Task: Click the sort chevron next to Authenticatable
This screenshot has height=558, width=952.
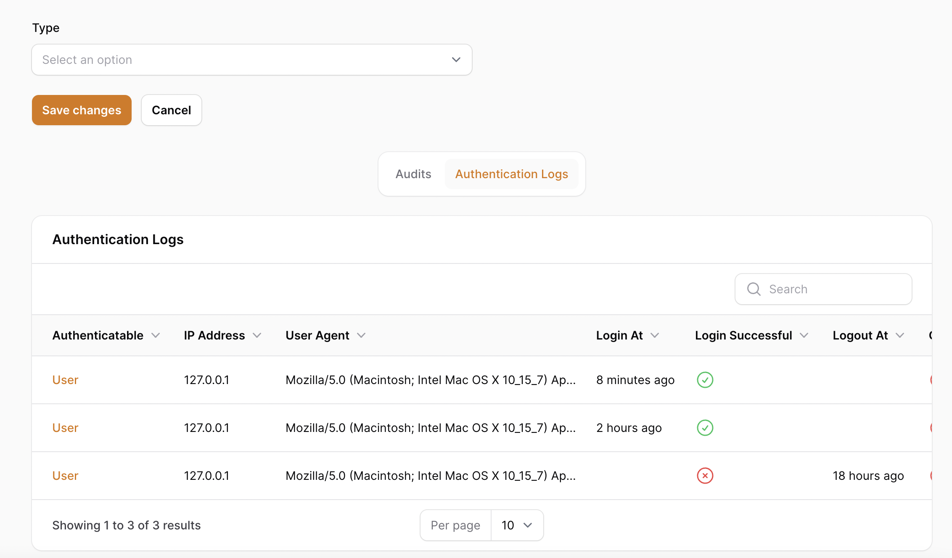Action: coord(156,336)
